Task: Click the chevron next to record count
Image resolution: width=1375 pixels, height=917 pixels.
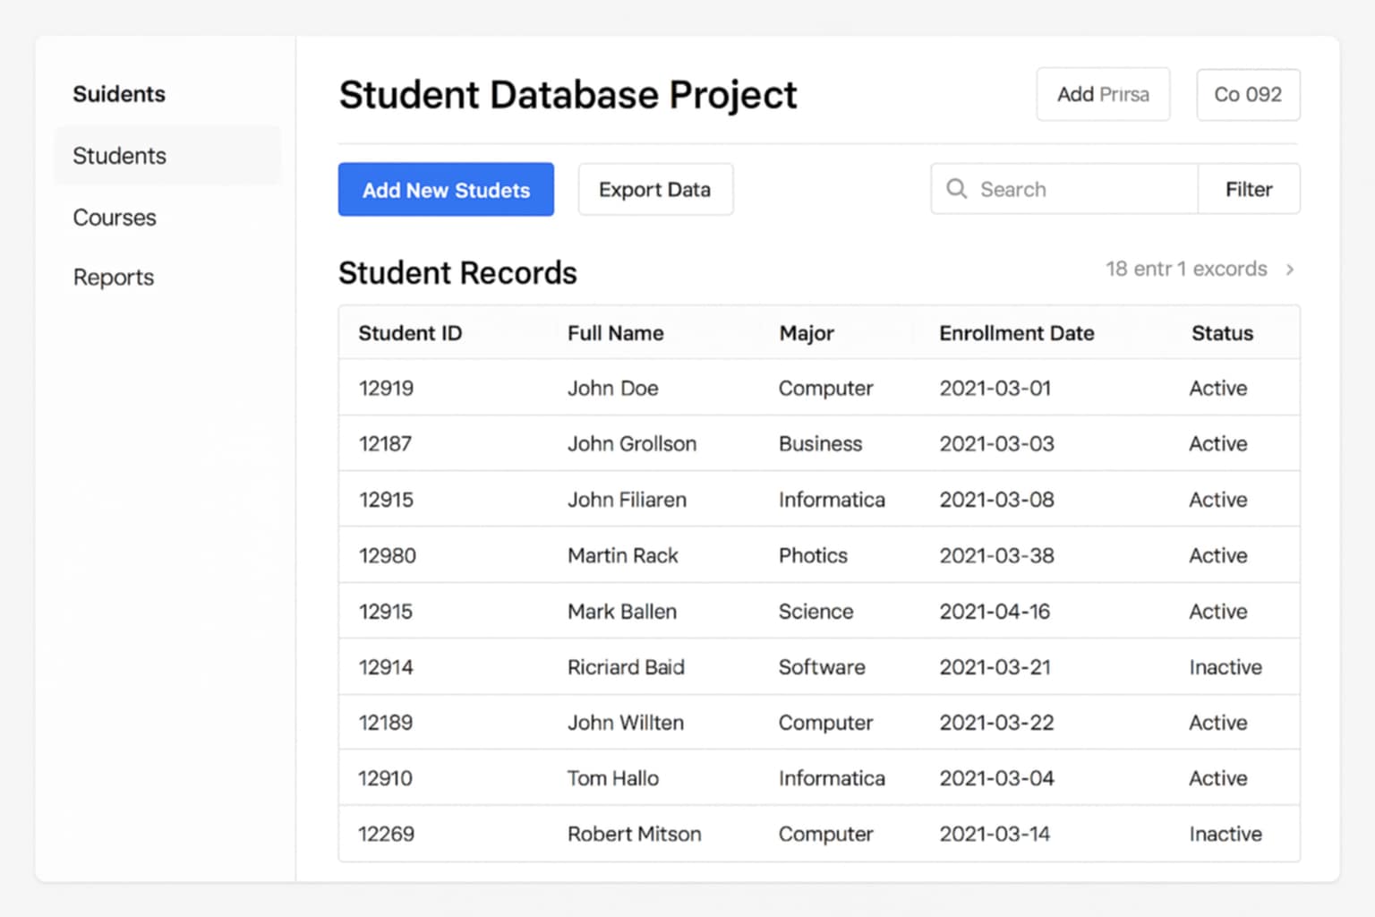Action: [x=1290, y=269]
